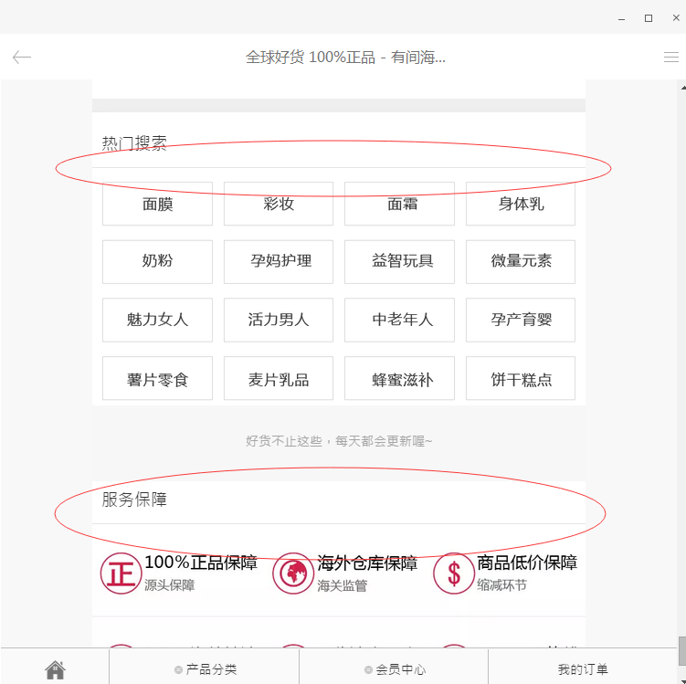The width and height of the screenshot is (686, 684).
Task: Choose the 魅力女人 category tag
Action: click(157, 320)
